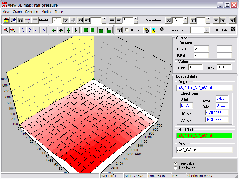Viewport: 239px width, 179px height.
Task: Select the Map bounds radio option
Action: point(175,168)
